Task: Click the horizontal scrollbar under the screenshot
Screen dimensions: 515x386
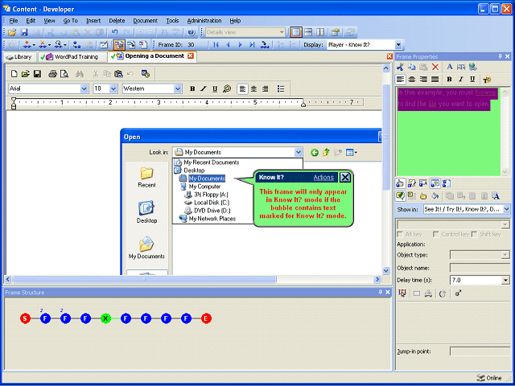Action: [x=144, y=279]
